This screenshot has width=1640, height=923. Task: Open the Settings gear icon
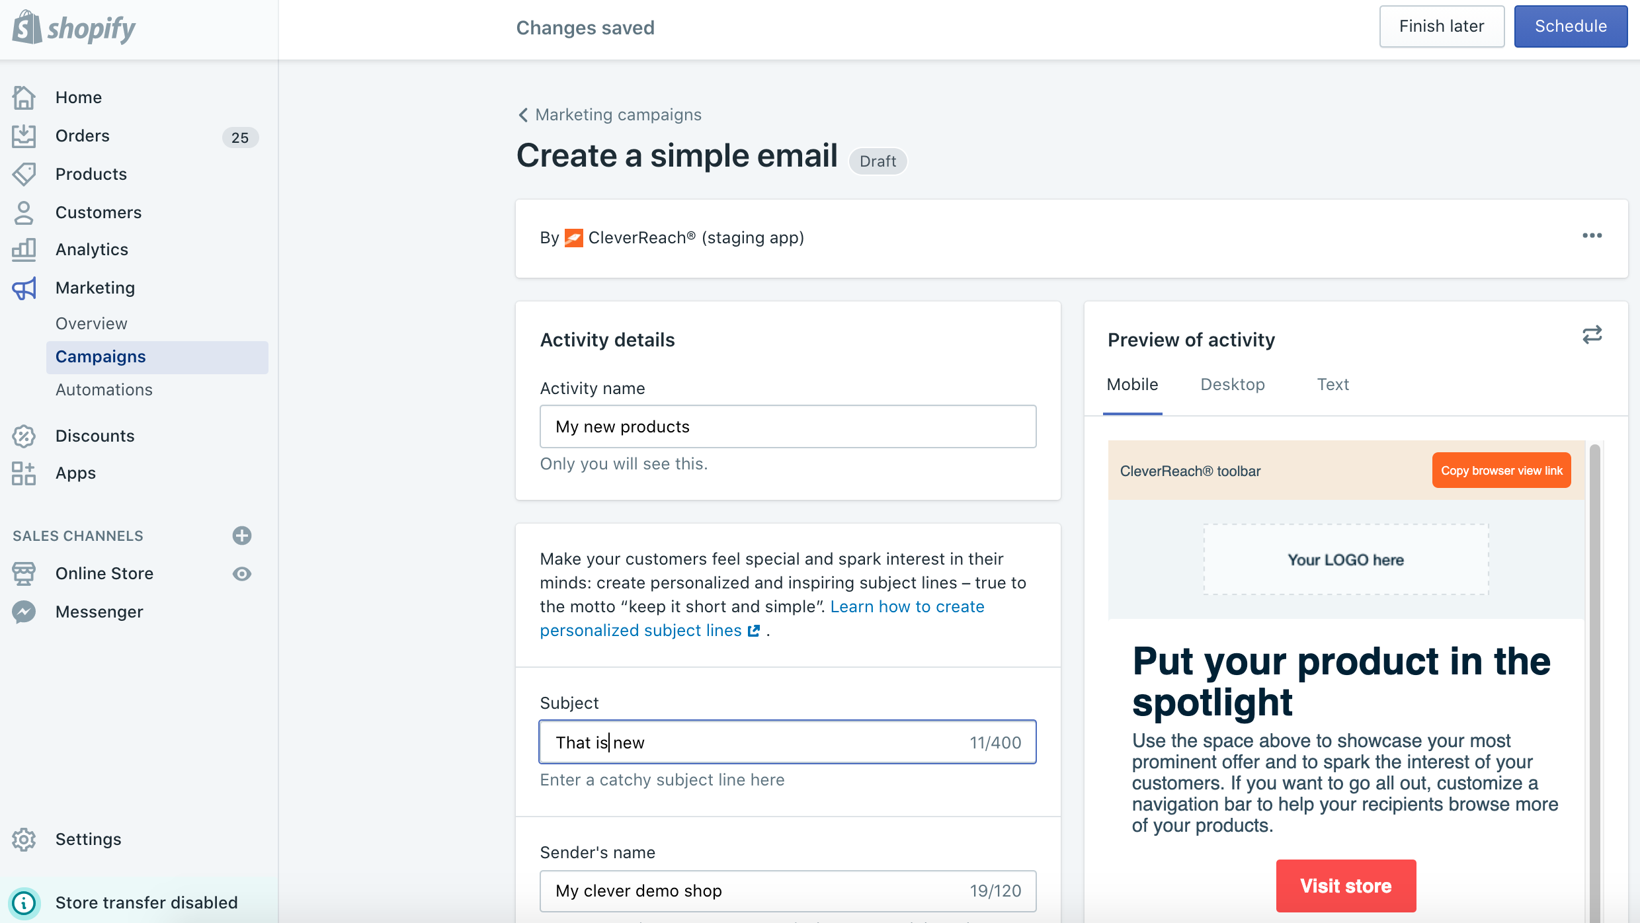[24, 840]
